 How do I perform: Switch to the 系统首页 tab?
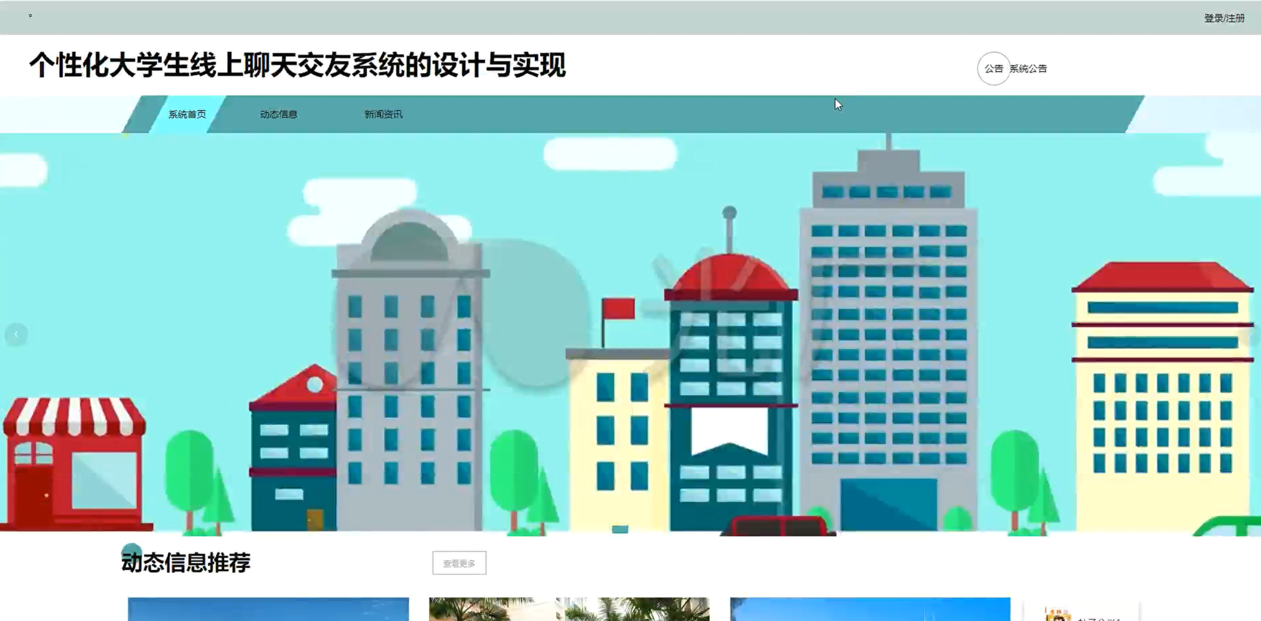coord(187,114)
